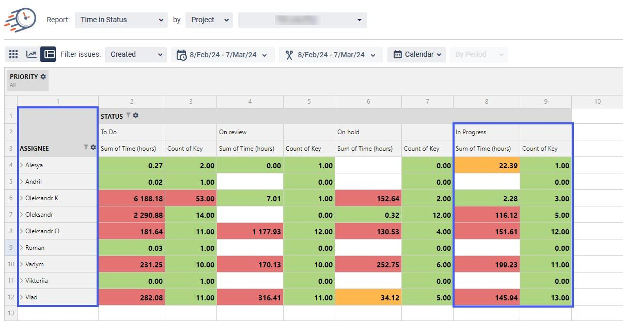Open STATUS field settings gear
623x321 pixels.
tap(135, 116)
